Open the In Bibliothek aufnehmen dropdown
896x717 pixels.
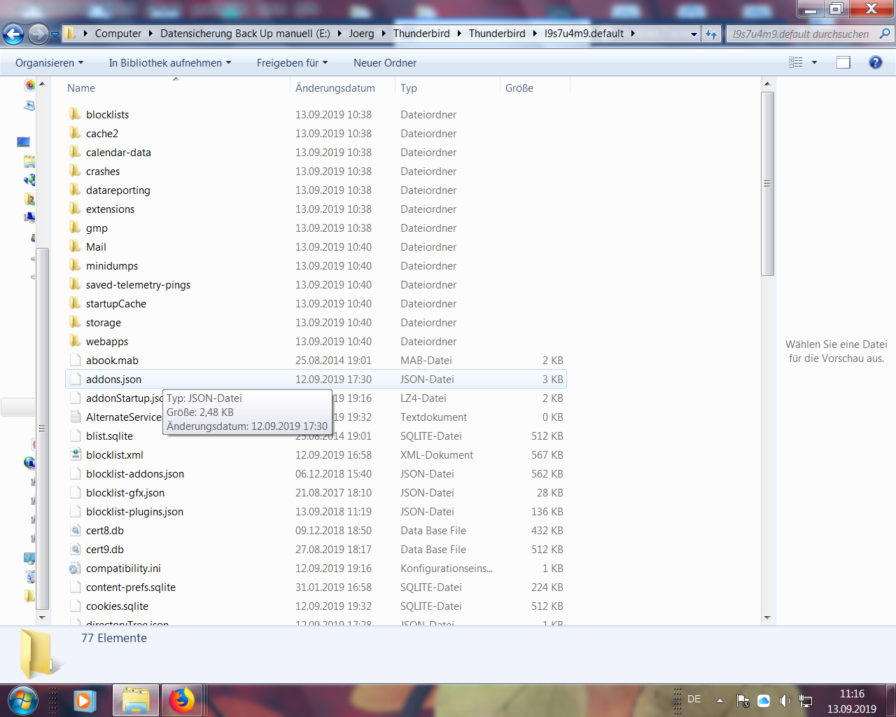(x=169, y=62)
